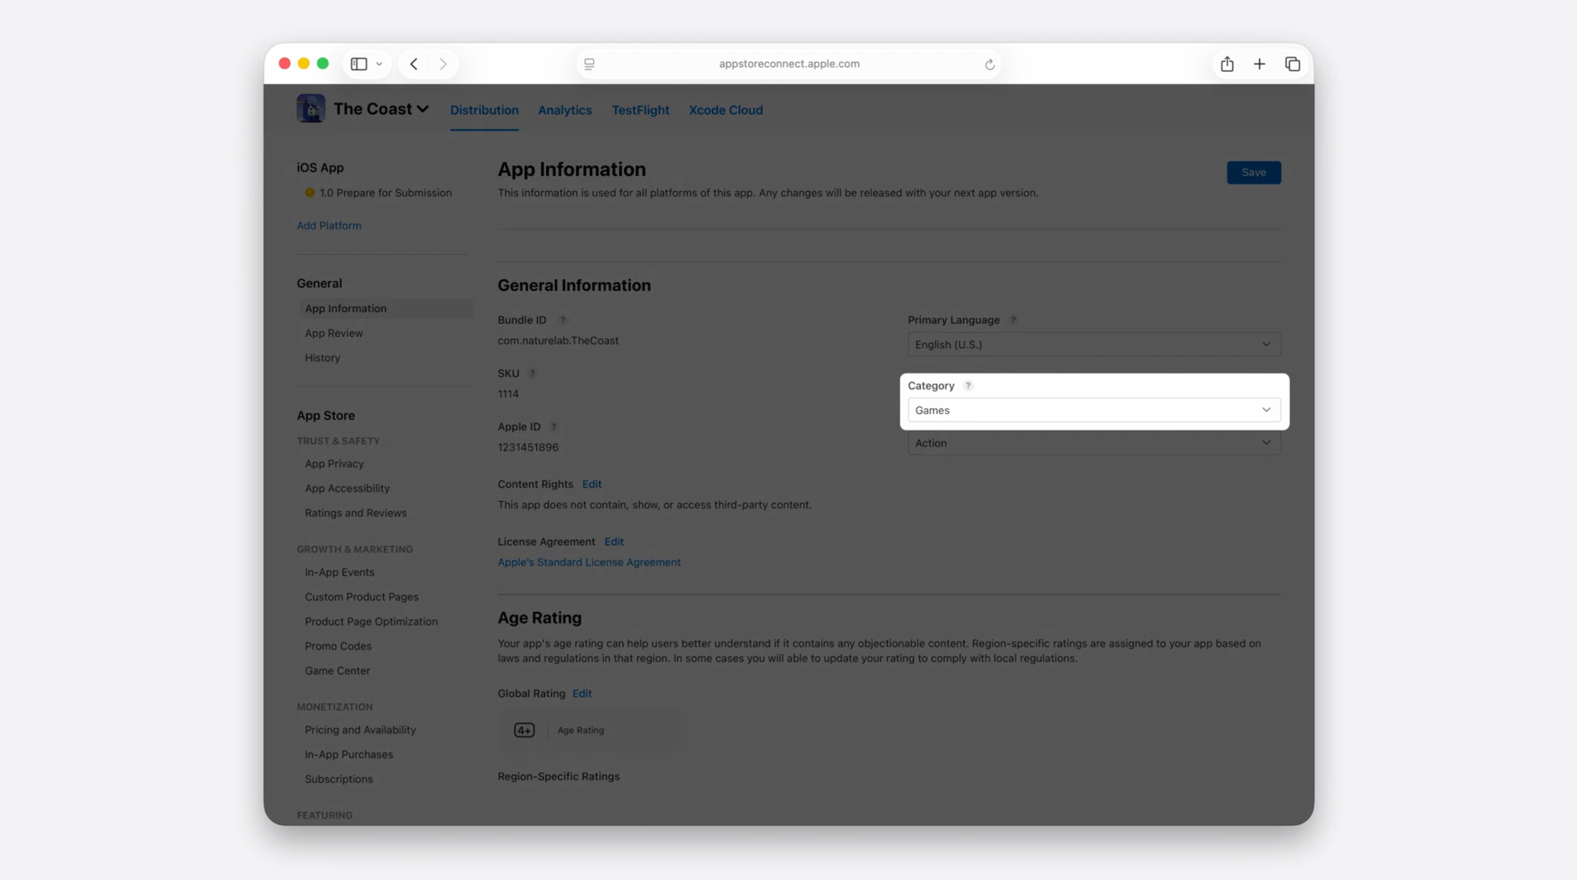Expand The Coast app switcher chevron
Image resolution: width=1577 pixels, height=880 pixels.
tap(422, 109)
